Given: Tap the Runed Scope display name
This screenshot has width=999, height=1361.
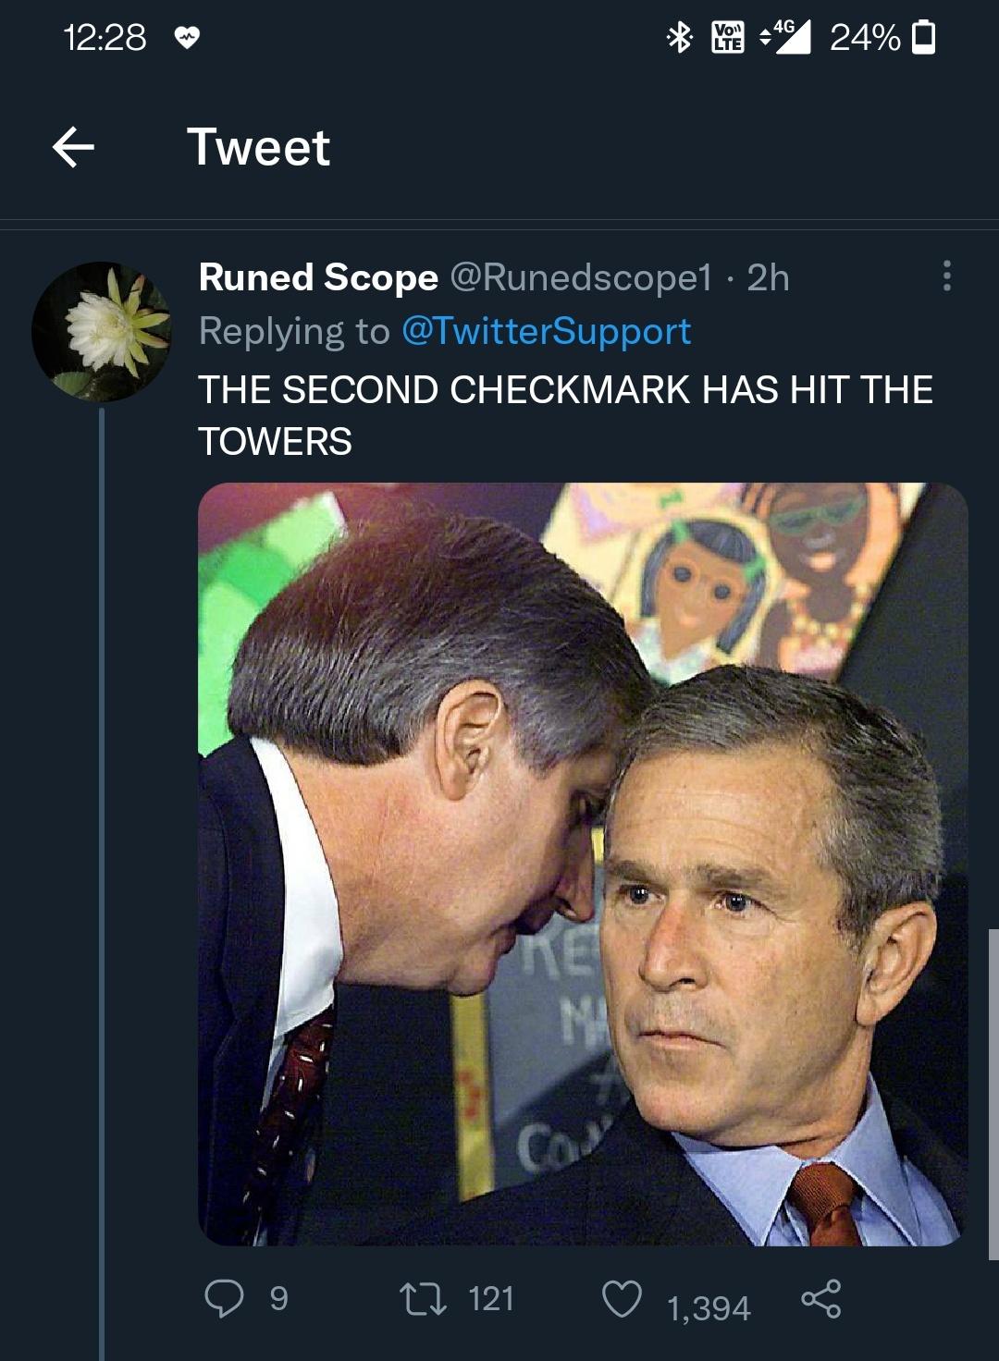Looking at the screenshot, I should click(318, 276).
